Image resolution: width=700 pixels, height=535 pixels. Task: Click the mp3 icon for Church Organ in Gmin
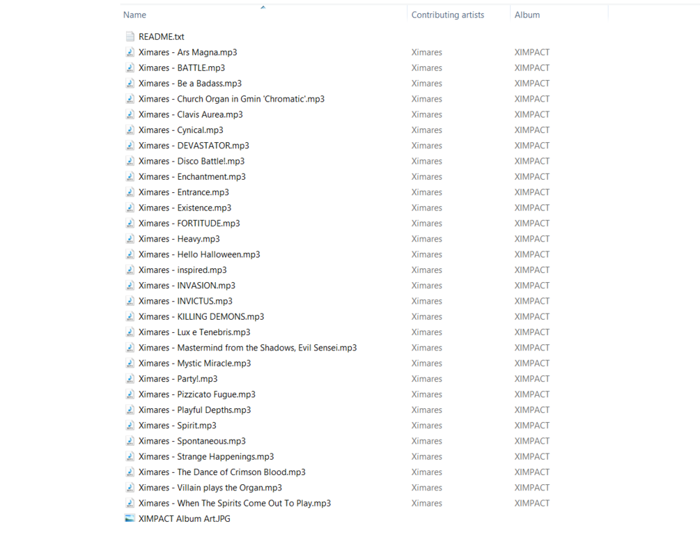coord(130,99)
